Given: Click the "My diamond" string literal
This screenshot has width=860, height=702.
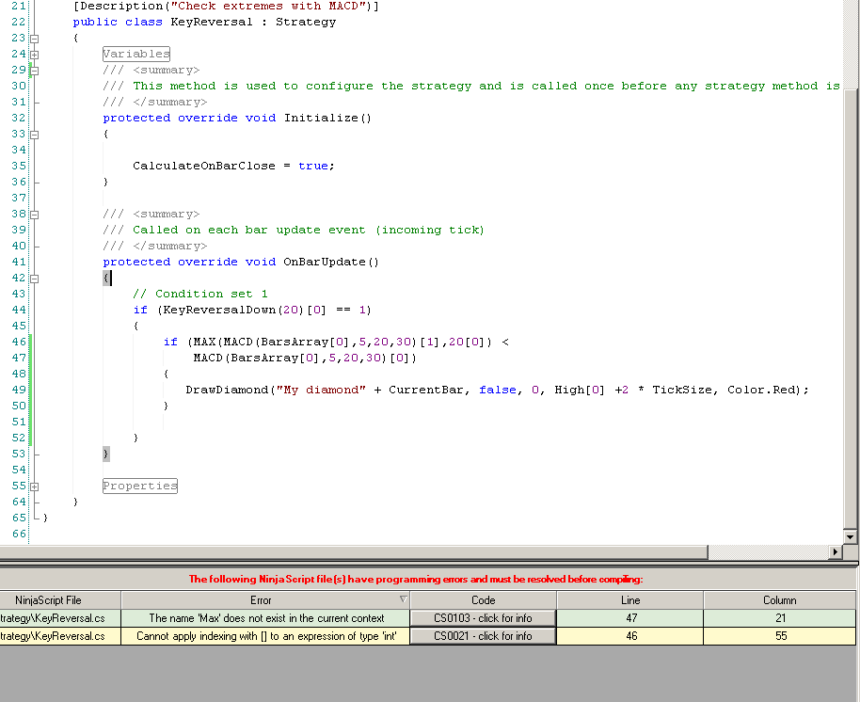Looking at the screenshot, I should (321, 390).
